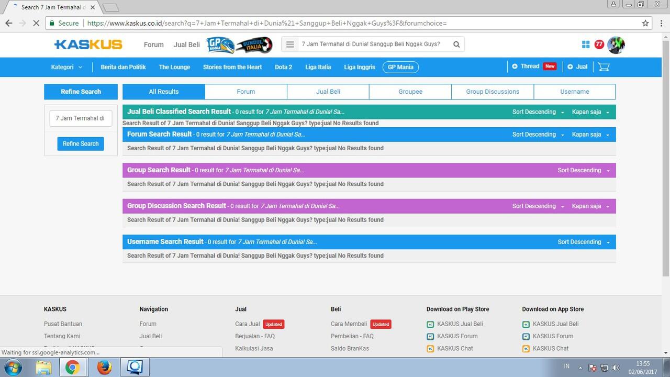Focus the refine search text field
This screenshot has width=670, height=377.
tap(81, 118)
